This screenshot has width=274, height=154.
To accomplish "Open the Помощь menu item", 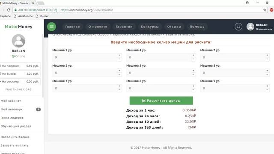I will point(197,27).
